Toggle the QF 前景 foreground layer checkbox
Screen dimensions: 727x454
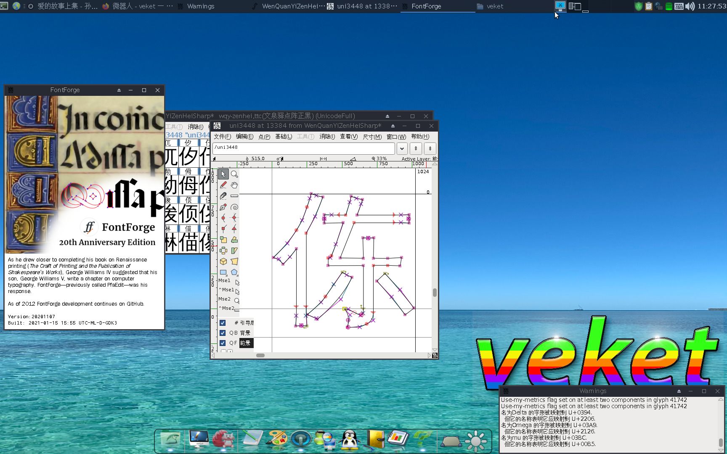223,343
